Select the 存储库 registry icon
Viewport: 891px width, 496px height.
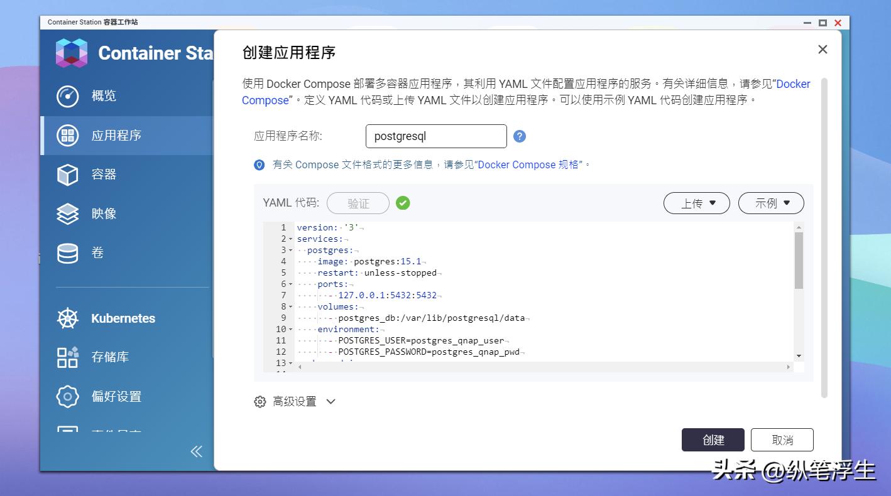click(67, 357)
